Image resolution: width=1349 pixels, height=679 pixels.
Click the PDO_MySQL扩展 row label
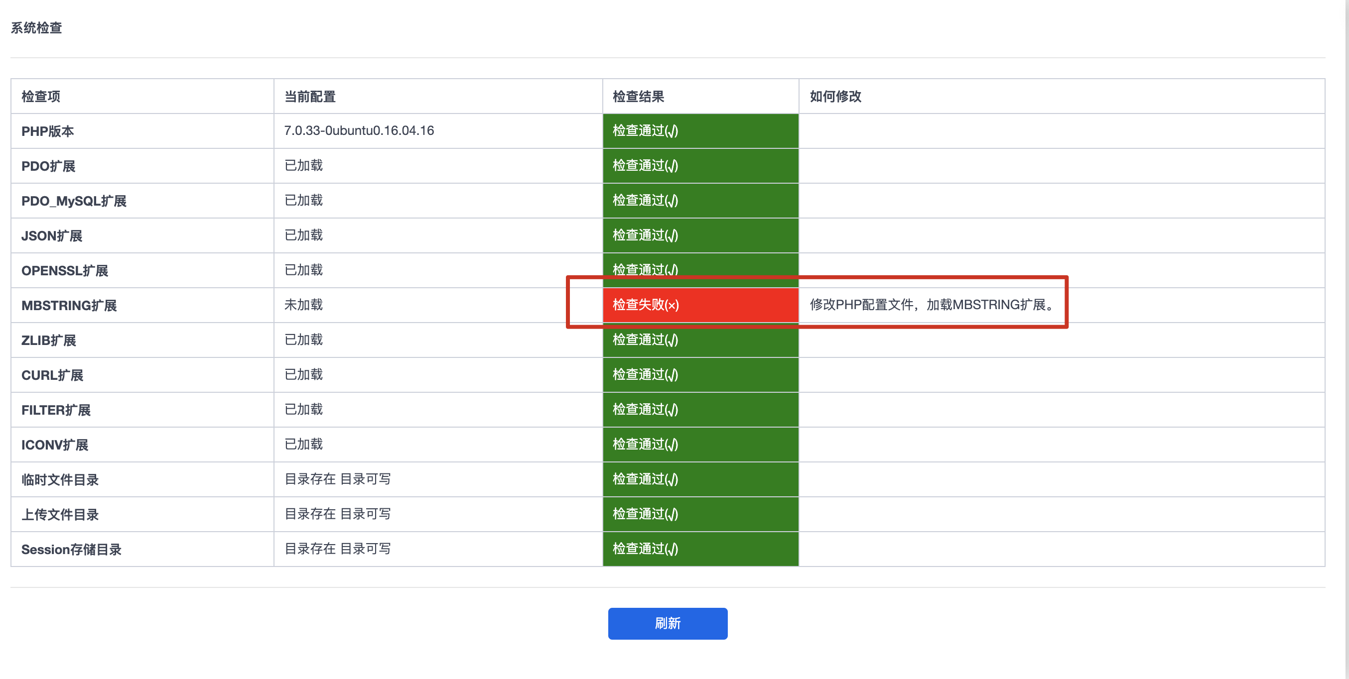tap(74, 201)
